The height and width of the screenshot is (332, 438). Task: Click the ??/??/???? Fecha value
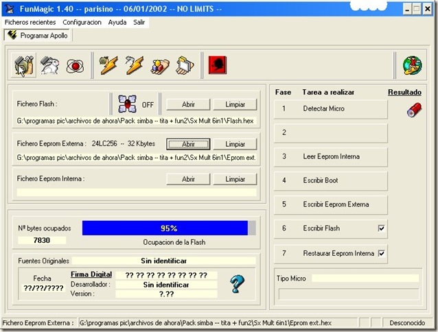tap(43, 288)
